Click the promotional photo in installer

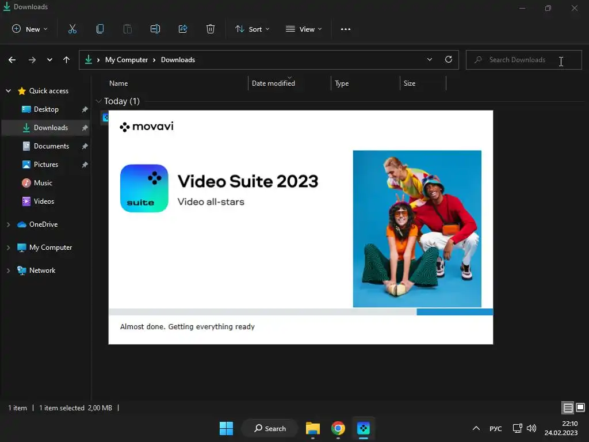pos(417,228)
